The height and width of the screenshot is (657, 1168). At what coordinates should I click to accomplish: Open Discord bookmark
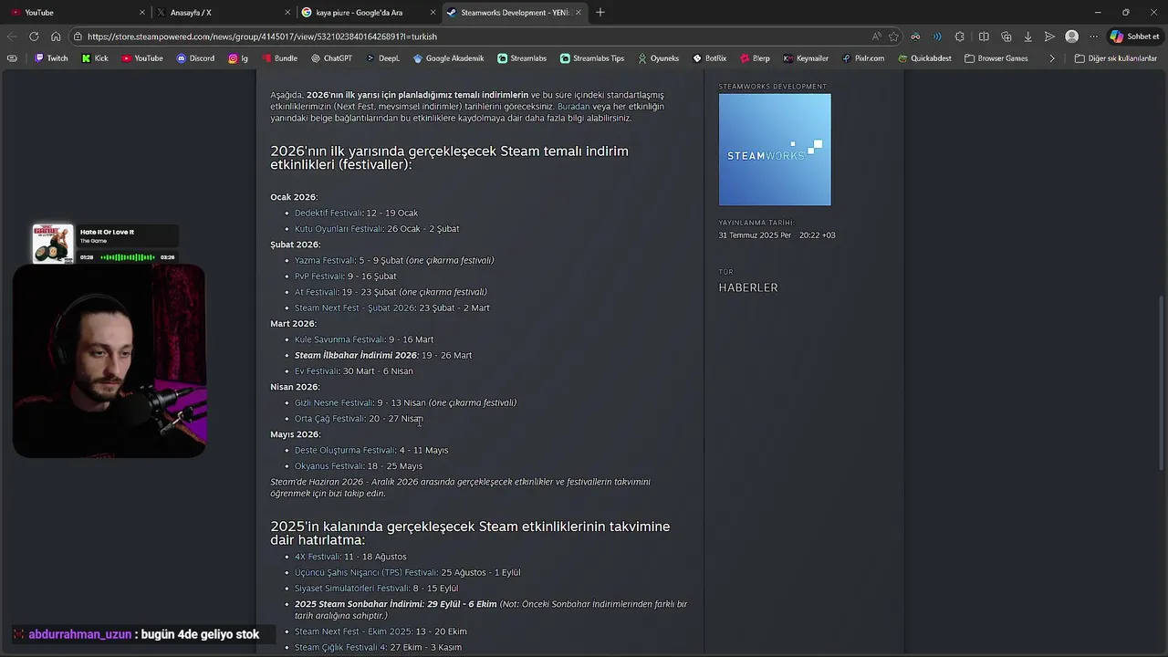(x=195, y=58)
